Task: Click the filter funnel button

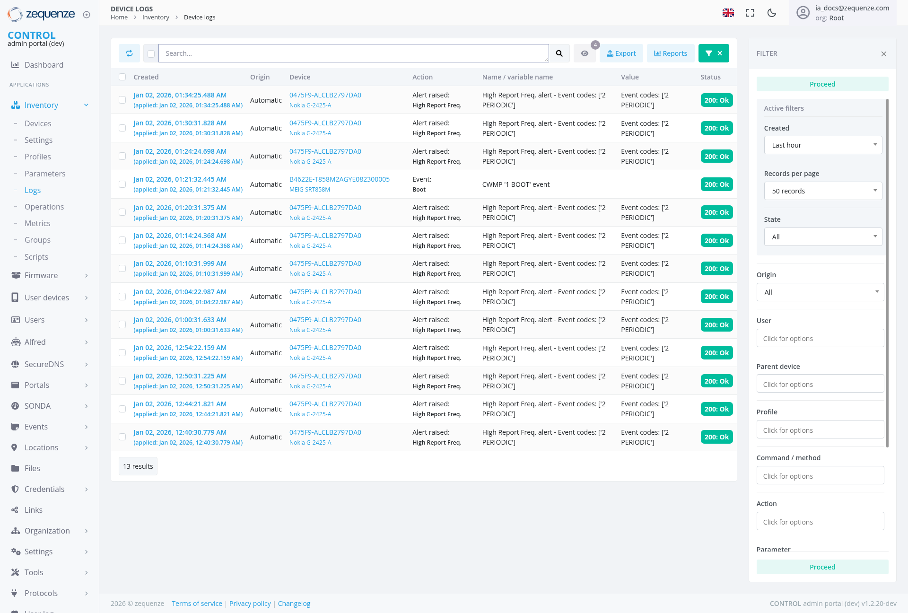Action: coord(708,53)
